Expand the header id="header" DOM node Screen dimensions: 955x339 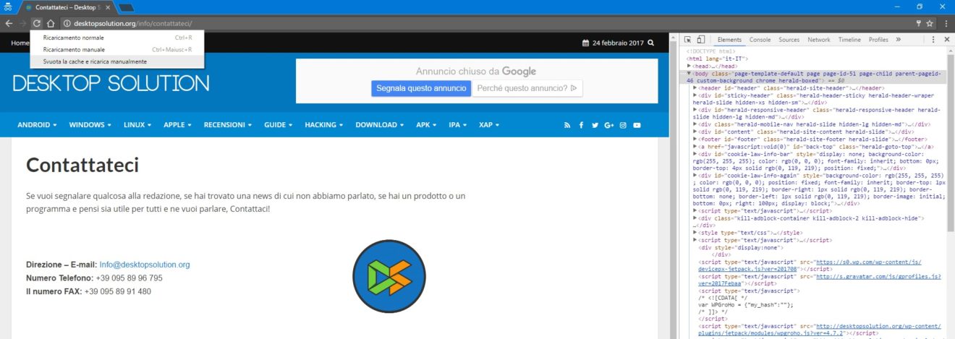[x=695, y=87]
